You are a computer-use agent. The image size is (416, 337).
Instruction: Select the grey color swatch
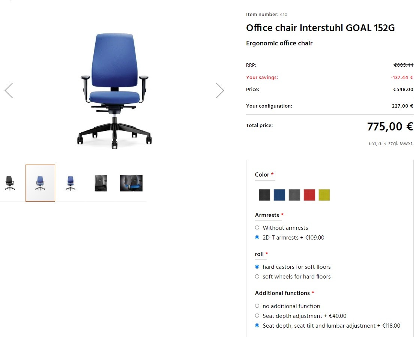(x=294, y=195)
